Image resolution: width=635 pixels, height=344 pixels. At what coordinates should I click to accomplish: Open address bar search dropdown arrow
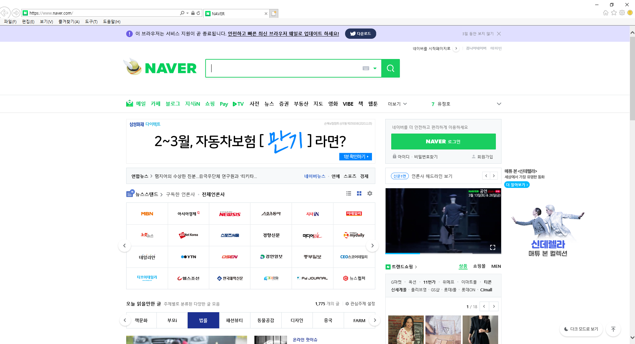tap(188, 13)
